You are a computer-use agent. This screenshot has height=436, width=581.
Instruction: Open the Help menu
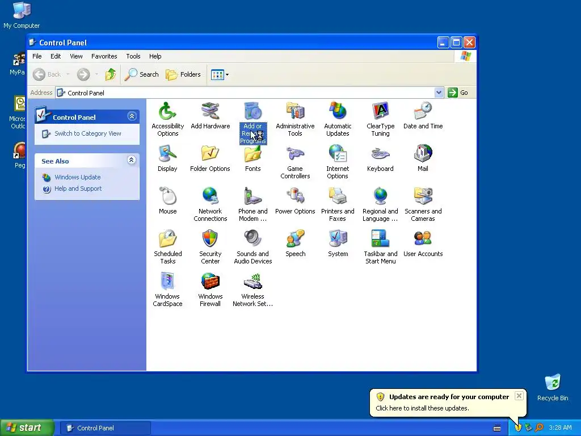pos(155,56)
